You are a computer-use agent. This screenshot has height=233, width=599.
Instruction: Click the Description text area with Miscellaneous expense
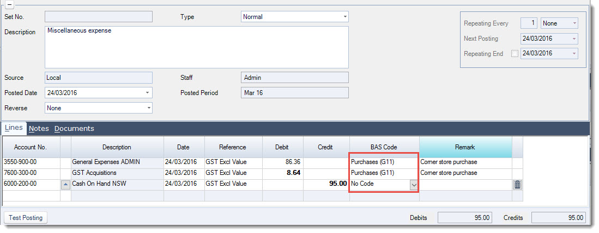click(197, 47)
